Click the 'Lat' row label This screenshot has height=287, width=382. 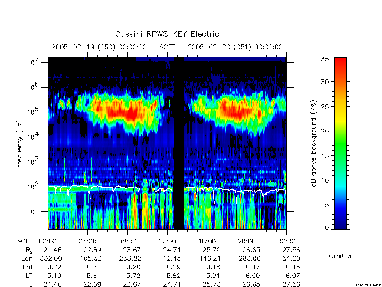pos(28,267)
